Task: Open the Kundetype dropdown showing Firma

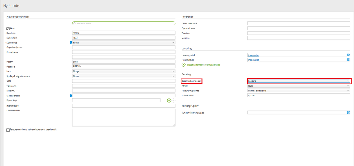Action: (123, 42)
